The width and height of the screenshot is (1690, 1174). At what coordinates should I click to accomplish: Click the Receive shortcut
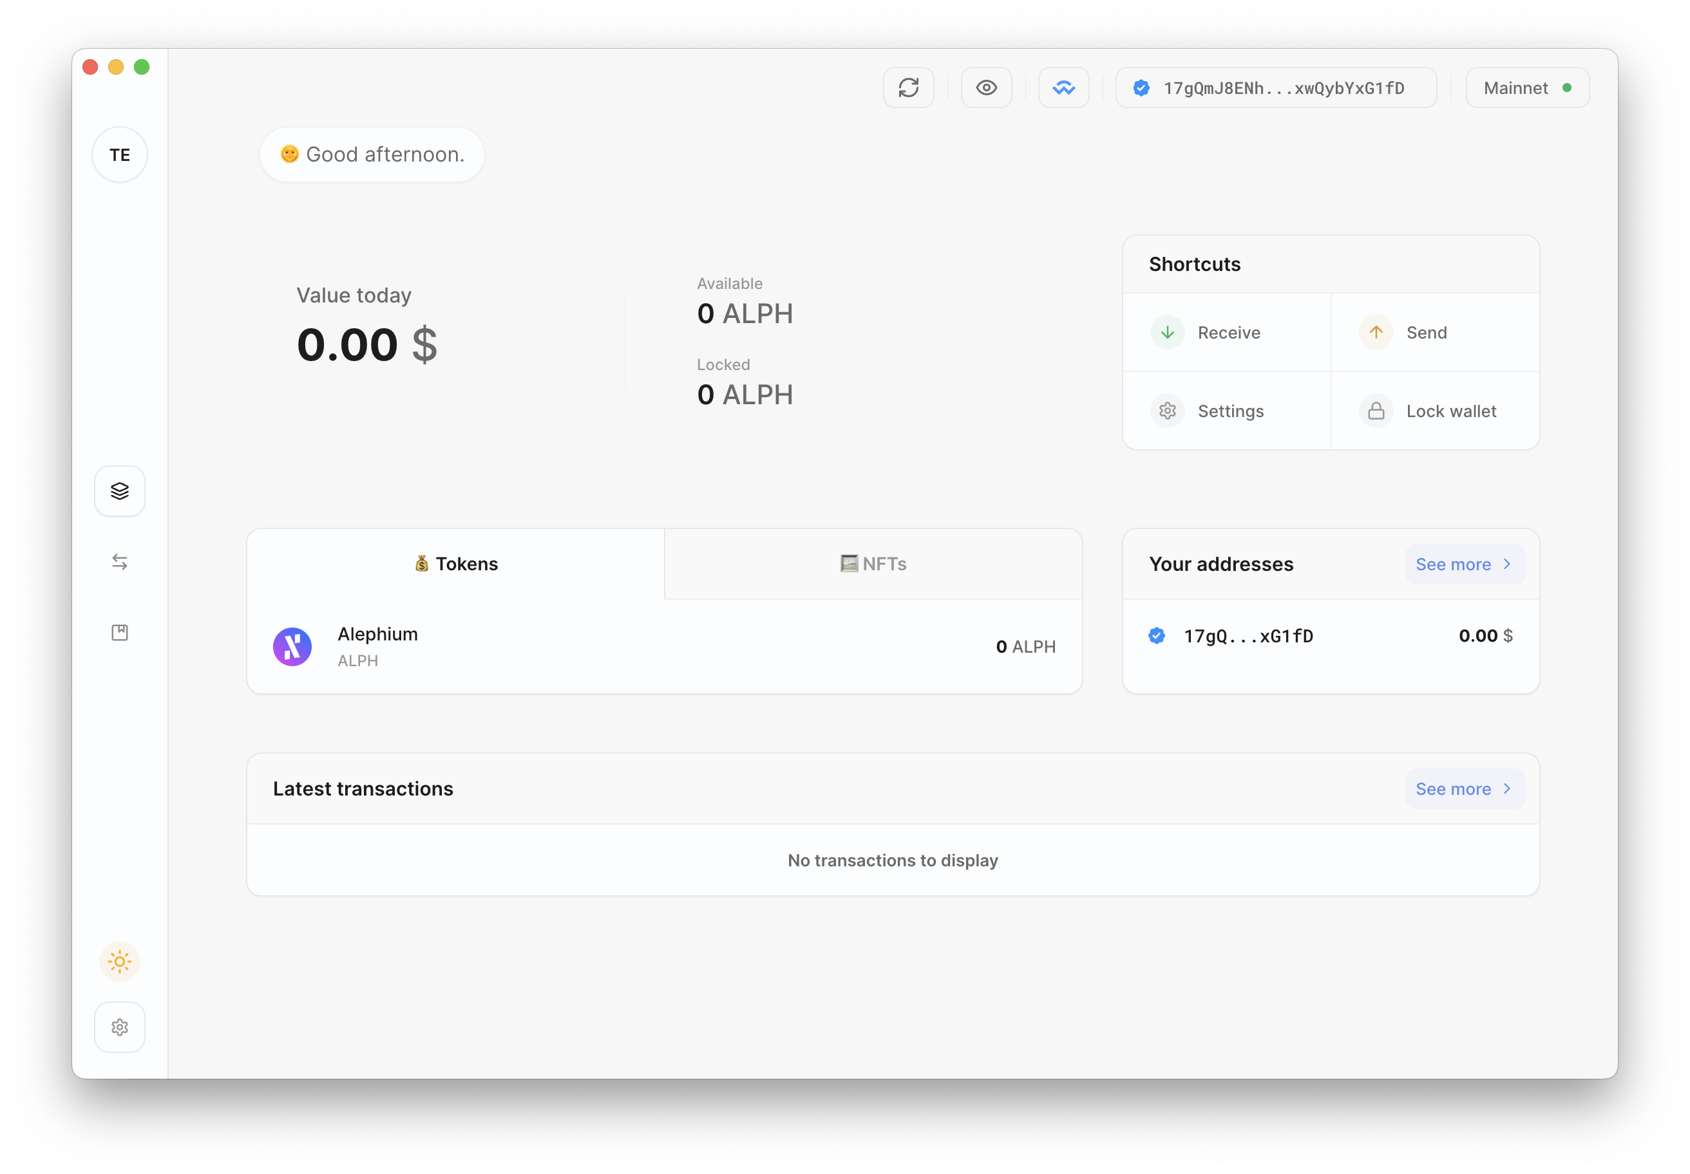tap(1227, 333)
